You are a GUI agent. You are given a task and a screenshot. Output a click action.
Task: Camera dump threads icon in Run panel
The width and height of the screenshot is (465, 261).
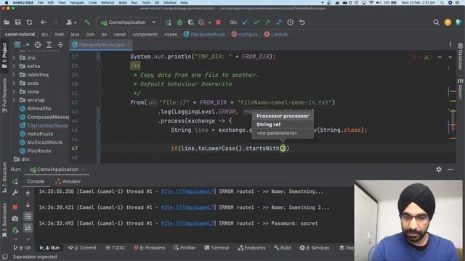15,219
